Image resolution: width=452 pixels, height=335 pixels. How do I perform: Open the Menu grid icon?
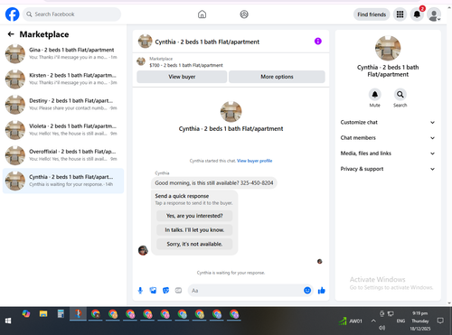[400, 14]
